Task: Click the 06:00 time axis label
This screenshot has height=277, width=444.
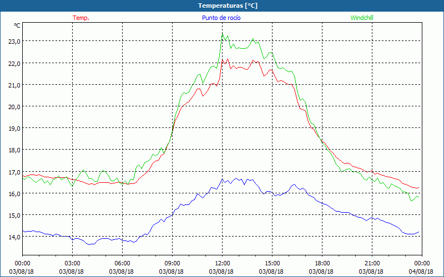Action: (122, 264)
